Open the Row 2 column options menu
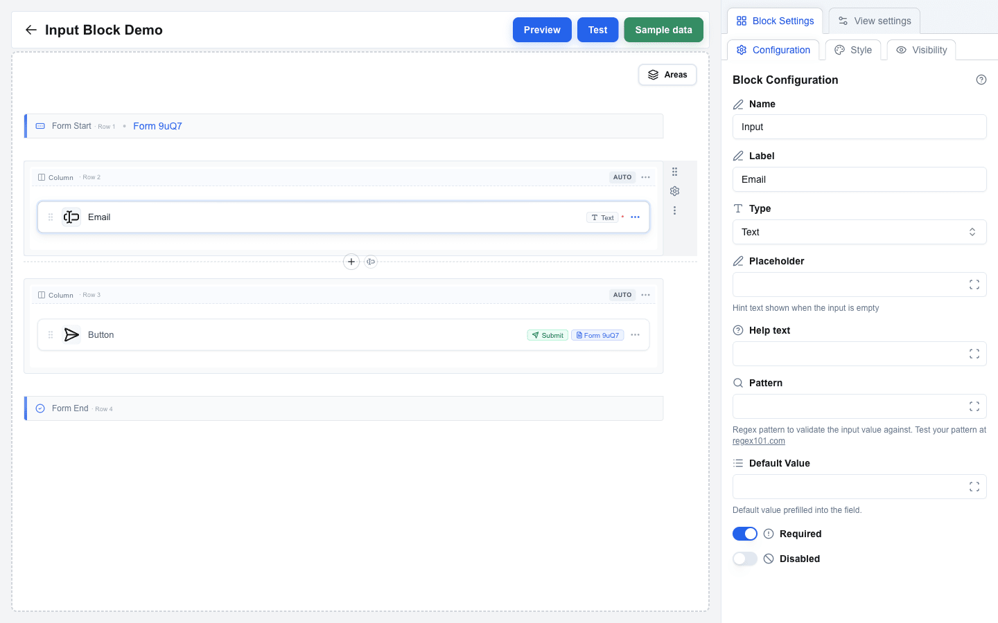 pyautogui.click(x=645, y=177)
